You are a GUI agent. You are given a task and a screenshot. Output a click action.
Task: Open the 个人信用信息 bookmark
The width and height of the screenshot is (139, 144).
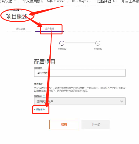tap(33, 1)
